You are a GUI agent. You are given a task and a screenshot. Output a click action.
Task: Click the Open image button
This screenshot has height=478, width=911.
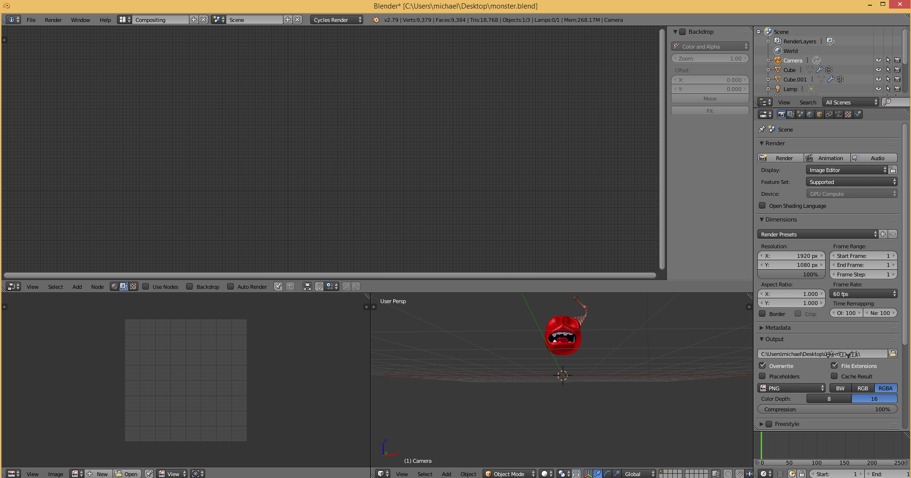[x=126, y=474]
